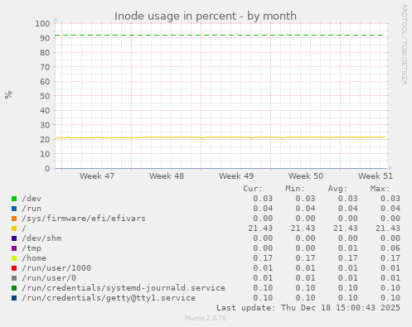Viewport: 412px width, 327px height.
Task: Click the green dashed warning threshold line
Action: pos(220,36)
